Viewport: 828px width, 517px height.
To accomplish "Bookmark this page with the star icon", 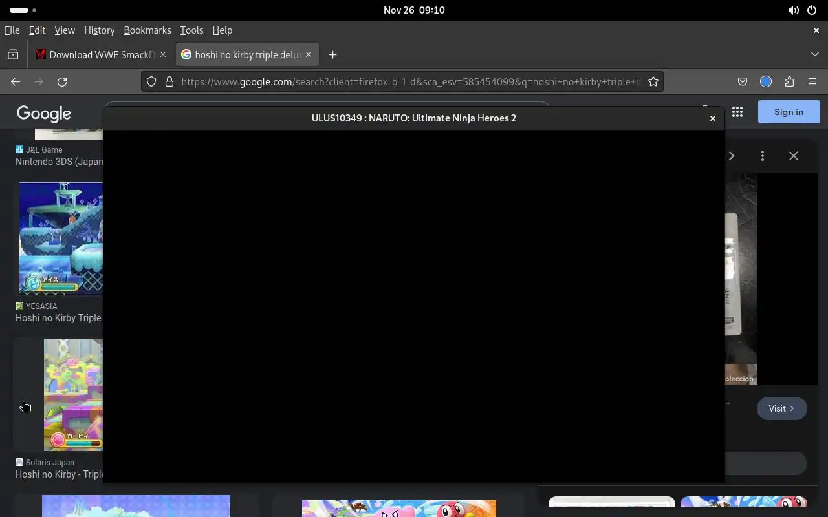I will (x=653, y=81).
